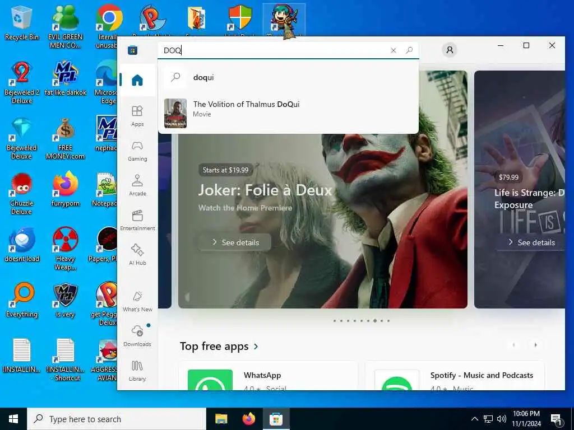The height and width of the screenshot is (430, 574).
Task: Go to the Gaming section
Action: click(x=138, y=151)
